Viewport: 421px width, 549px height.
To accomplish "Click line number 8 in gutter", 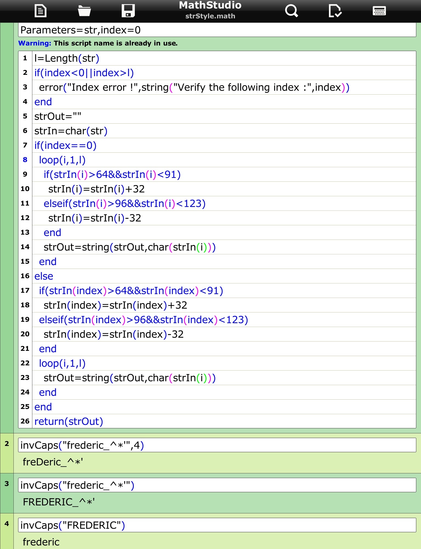I will point(25,160).
